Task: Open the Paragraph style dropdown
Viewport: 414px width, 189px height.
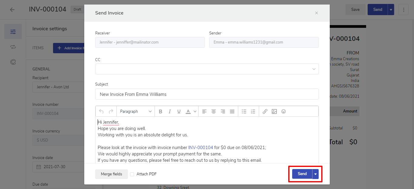Action: click(x=135, y=112)
